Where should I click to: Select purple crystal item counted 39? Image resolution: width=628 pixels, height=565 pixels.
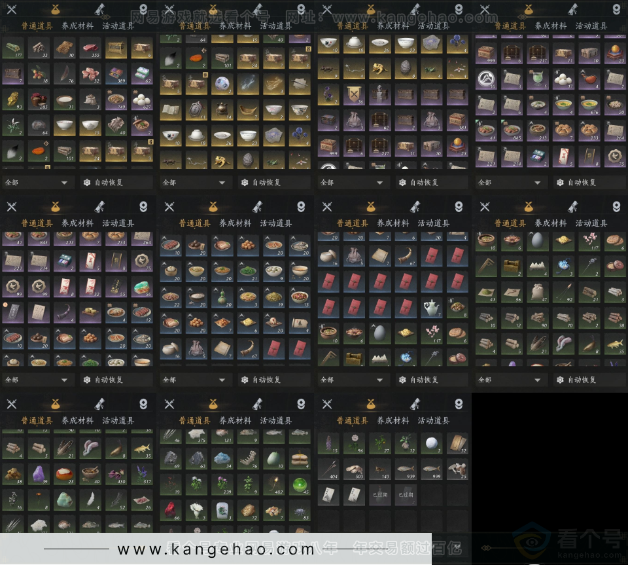tap(39, 475)
